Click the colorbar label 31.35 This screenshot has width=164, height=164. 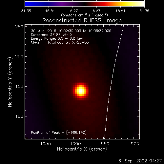144,11
